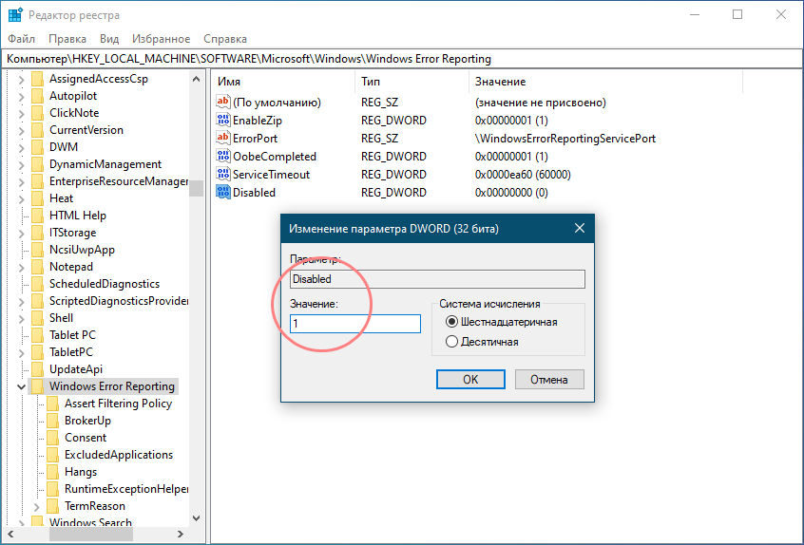804x545 pixels.
Task: Open the Избранное menu
Action: click(162, 39)
